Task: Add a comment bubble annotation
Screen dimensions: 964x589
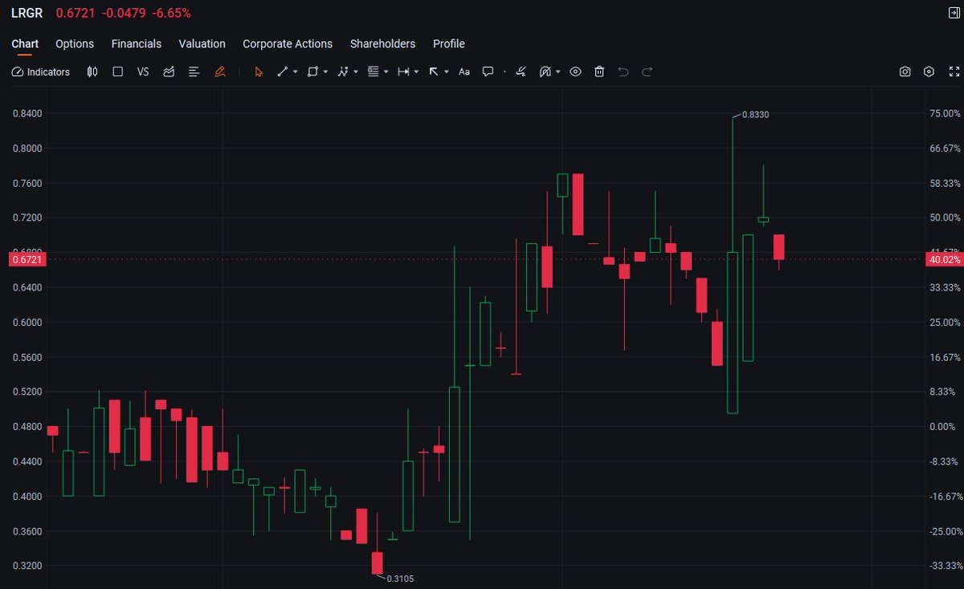Action: click(x=488, y=71)
